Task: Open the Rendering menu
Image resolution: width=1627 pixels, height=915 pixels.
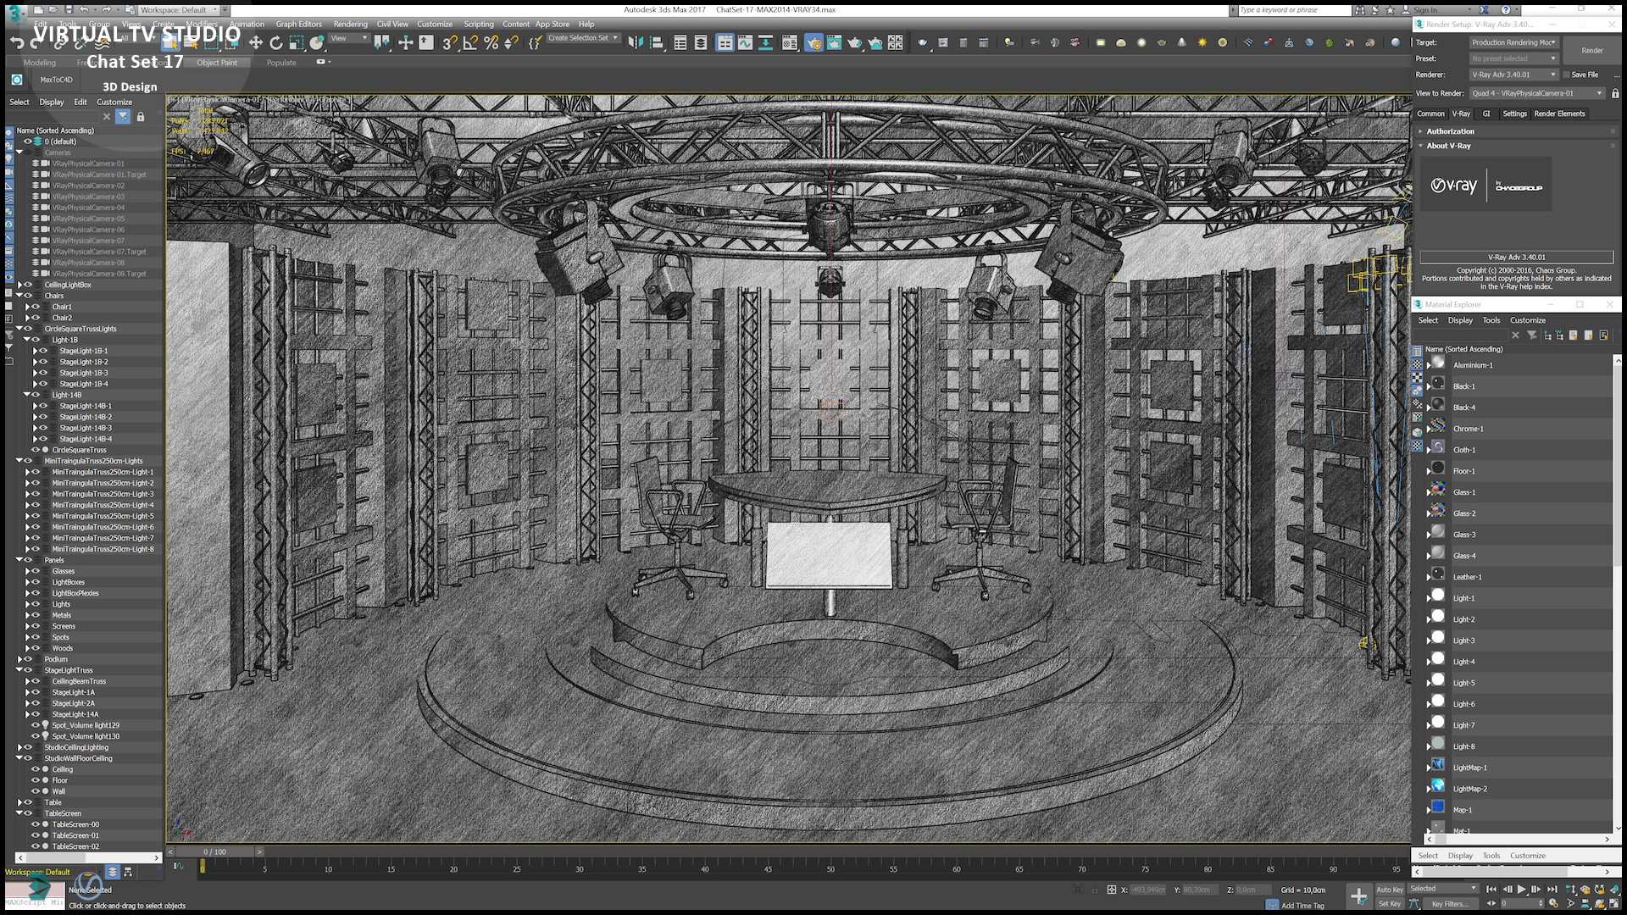Action: pos(350,24)
